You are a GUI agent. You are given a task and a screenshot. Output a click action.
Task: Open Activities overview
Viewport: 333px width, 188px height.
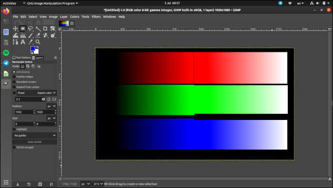tap(10, 3)
